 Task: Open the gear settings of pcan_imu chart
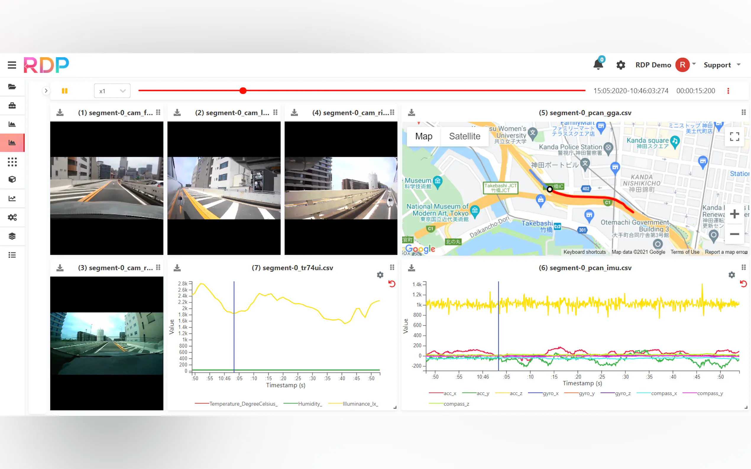tap(731, 275)
